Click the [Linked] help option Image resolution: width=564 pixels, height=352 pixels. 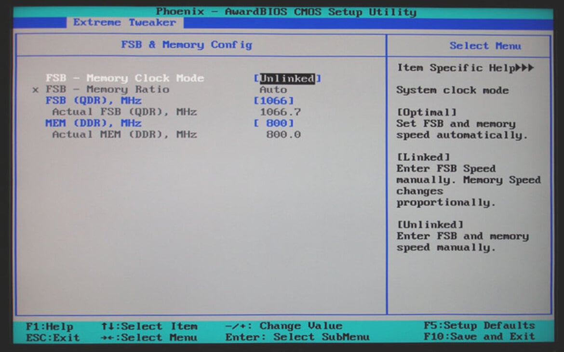click(x=423, y=157)
